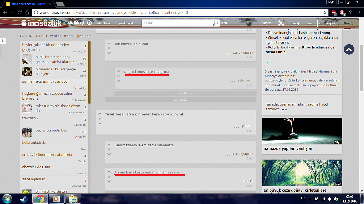Viewport: 364px width, 204px height.
Task: Switch to the popüler tab
Action: [83, 36]
